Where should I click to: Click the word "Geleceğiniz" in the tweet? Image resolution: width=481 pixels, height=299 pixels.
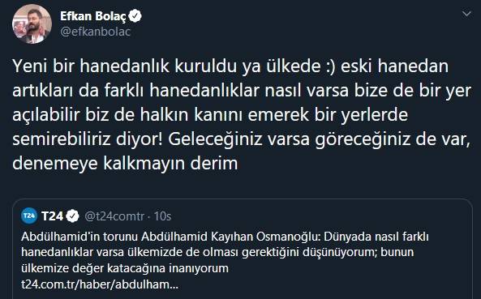coord(215,139)
